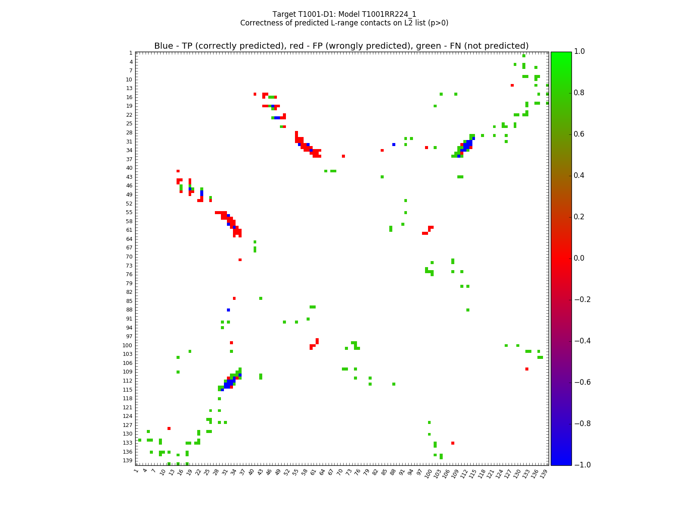Click the blue bottom end of the colorbar

[561, 462]
